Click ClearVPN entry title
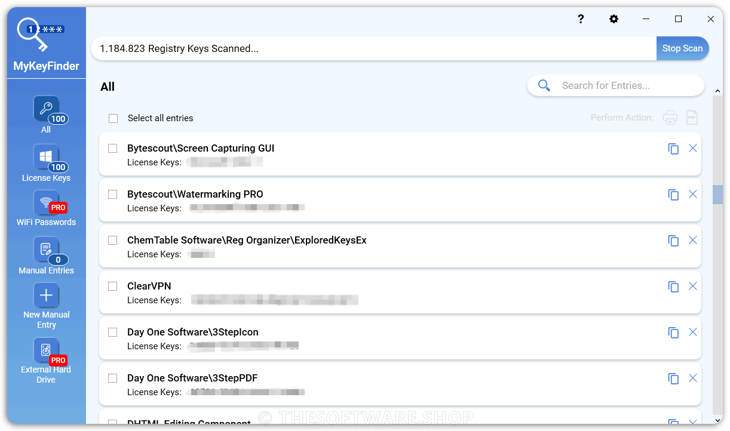 click(149, 286)
